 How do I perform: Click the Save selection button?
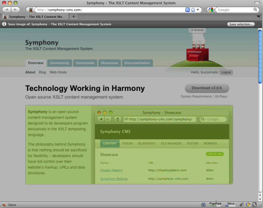pyautogui.click(x=241, y=24)
